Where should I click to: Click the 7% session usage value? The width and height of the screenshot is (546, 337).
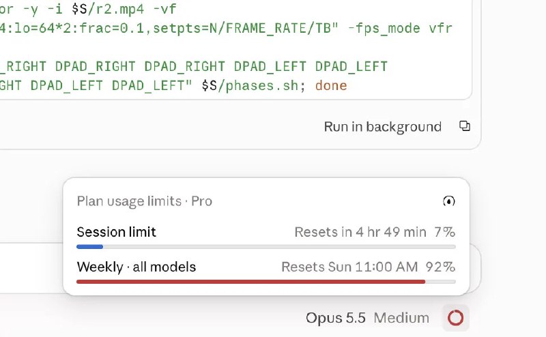[x=445, y=232]
